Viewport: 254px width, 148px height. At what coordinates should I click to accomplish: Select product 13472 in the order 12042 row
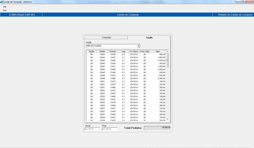pos(113,58)
